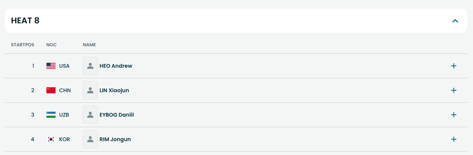
Task: Open LIN Xiaojun's profile avatar placeholder
Action: point(90,90)
